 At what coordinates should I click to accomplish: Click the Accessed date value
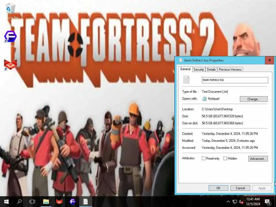click(230, 148)
